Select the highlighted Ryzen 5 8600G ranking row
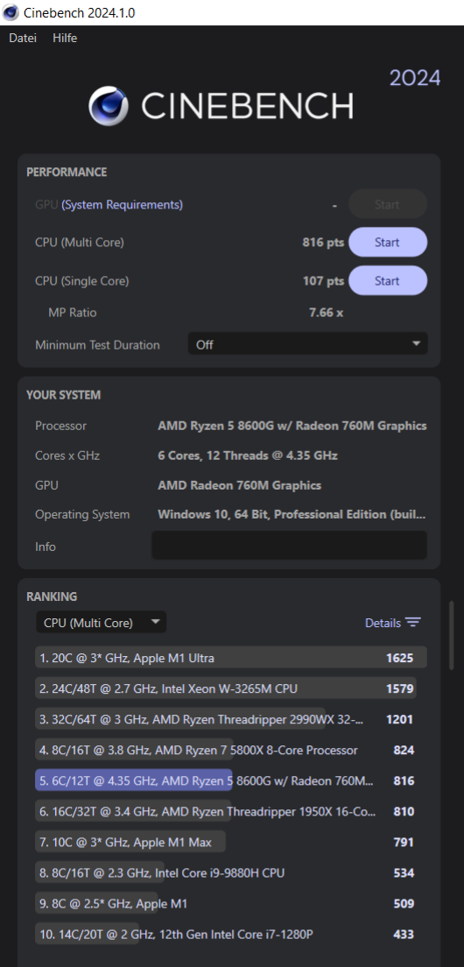The image size is (464, 967). click(x=231, y=780)
